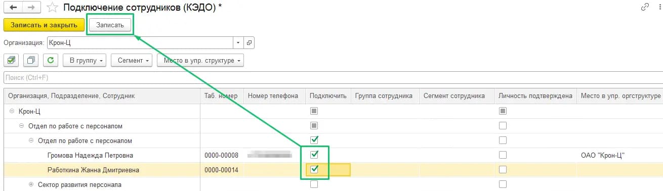Toggle Личность подтверждена for Громова Надежда Петровна
This screenshot has width=663, height=191.
pyautogui.click(x=503, y=155)
